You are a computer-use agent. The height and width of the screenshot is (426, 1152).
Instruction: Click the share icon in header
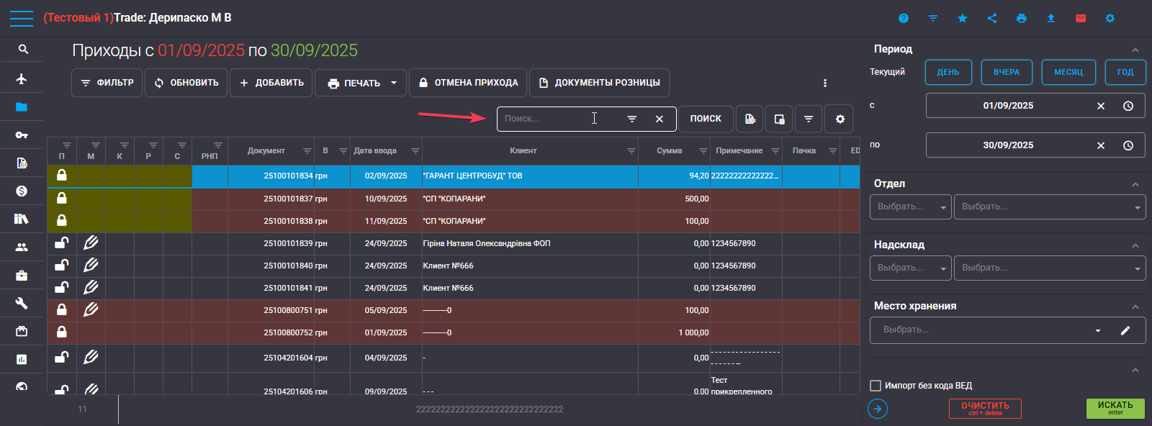coord(992,18)
